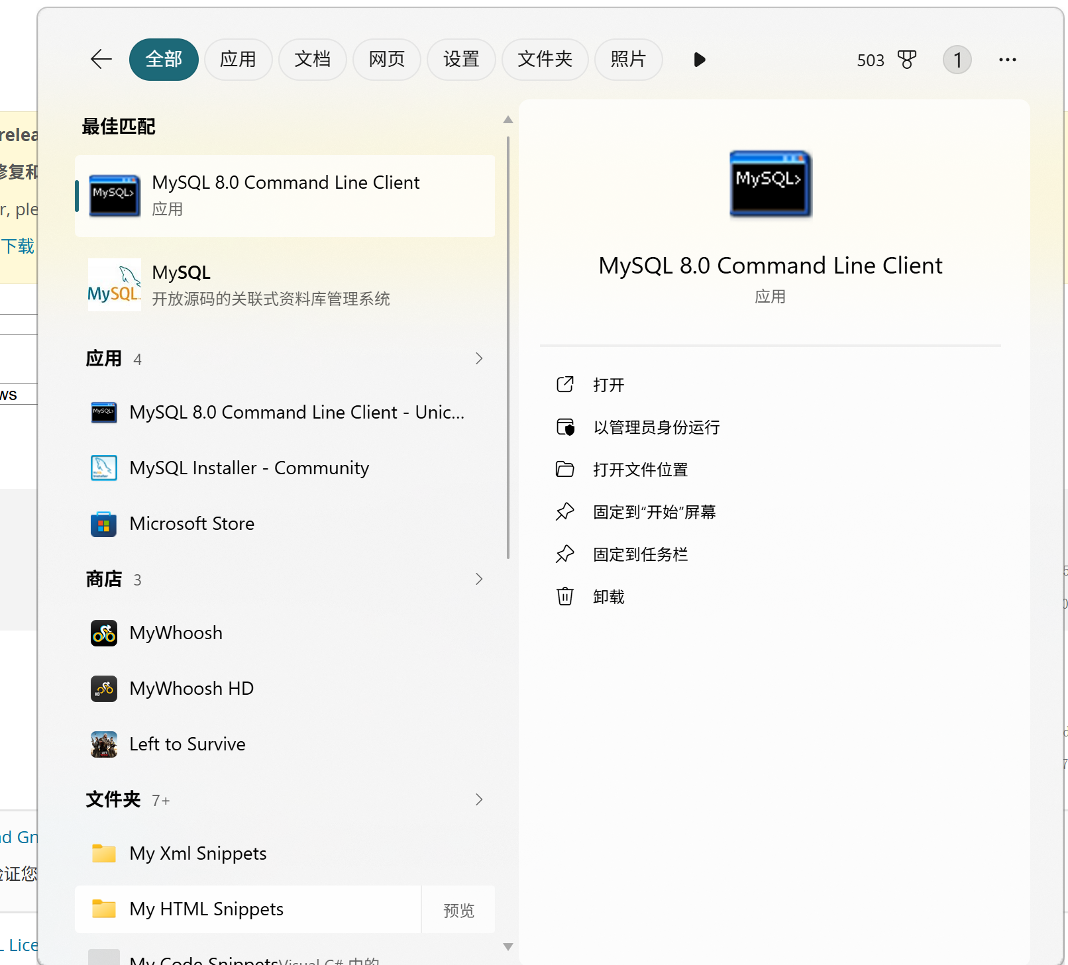Image resolution: width=1068 pixels, height=965 pixels.
Task: Open best match MySQL 8.0 Command Line Client
Action: click(x=285, y=196)
